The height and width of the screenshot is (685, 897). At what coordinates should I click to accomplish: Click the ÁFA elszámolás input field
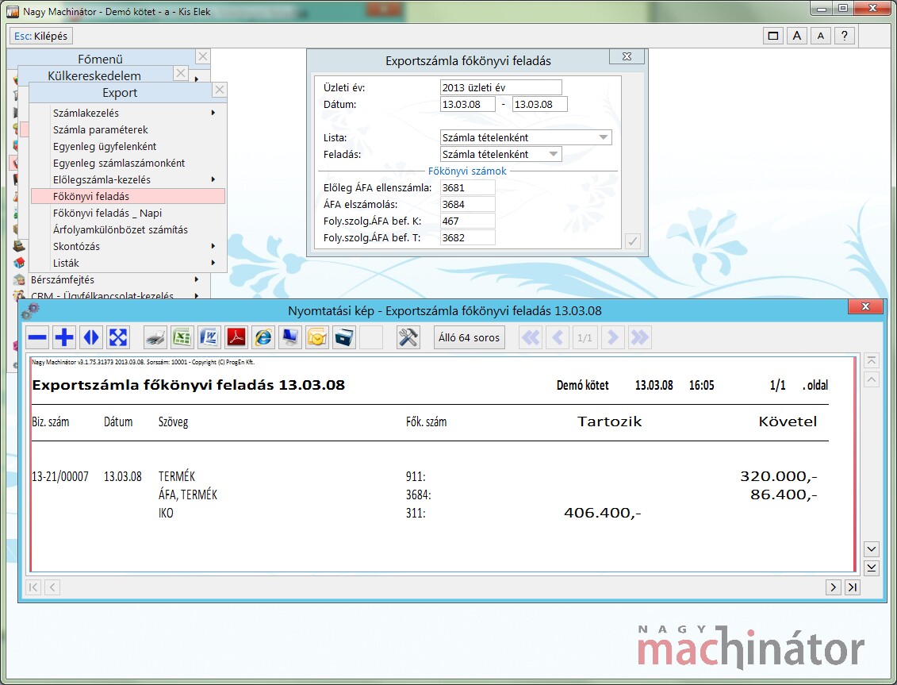467,204
